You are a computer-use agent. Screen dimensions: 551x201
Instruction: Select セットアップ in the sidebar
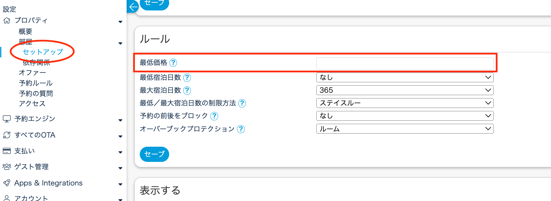click(43, 52)
